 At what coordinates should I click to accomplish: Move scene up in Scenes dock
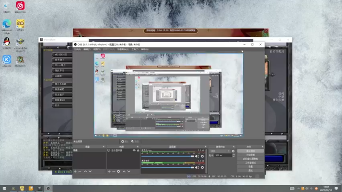click(85, 172)
